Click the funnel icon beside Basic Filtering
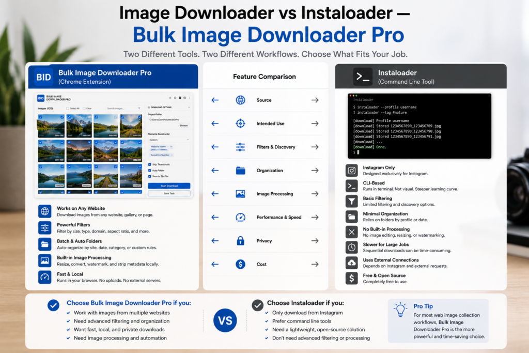 point(351,201)
